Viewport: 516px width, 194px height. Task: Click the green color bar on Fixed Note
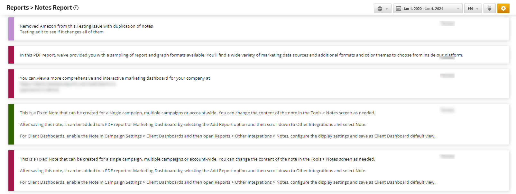[x=11, y=124]
